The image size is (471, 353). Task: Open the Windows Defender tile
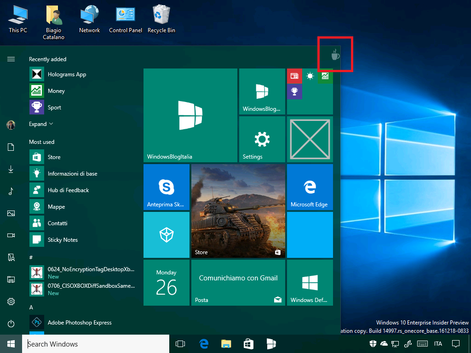pyautogui.click(x=310, y=283)
